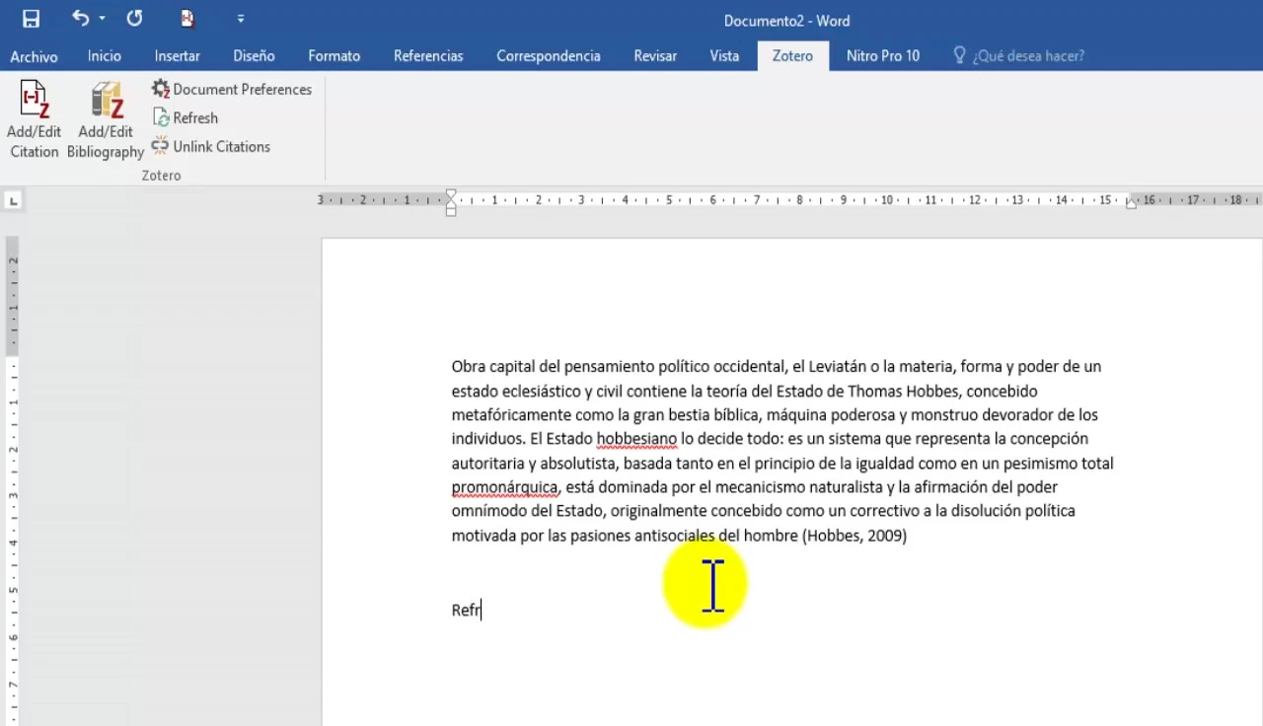Click the right indent marker on ruler
The image size is (1263, 726).
point(1131,204)
